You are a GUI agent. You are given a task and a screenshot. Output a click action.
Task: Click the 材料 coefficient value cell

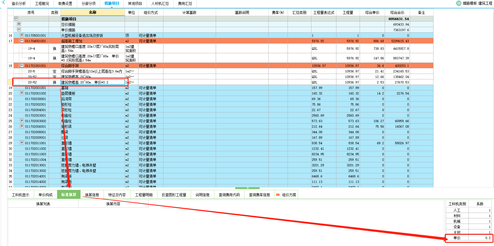(x=480, y=216)
